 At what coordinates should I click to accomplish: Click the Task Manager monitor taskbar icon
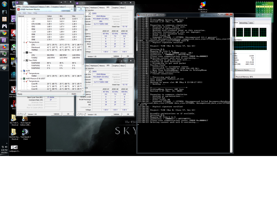(4, 54)
